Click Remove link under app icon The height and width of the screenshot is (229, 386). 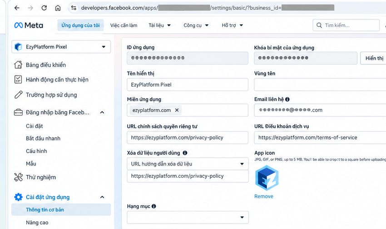point(264,196)
